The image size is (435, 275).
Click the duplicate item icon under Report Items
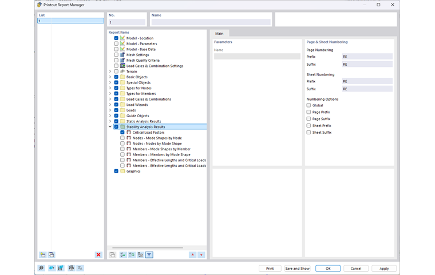(112, 255)
